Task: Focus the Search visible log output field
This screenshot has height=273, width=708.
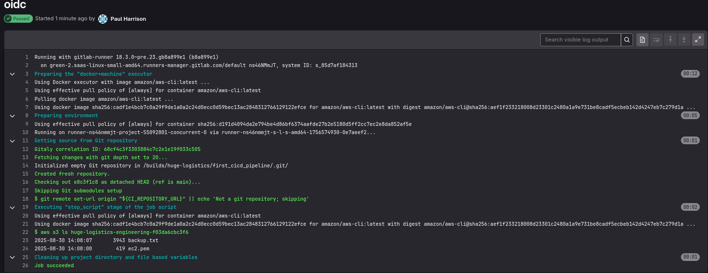Action: [x=581, y=40]
